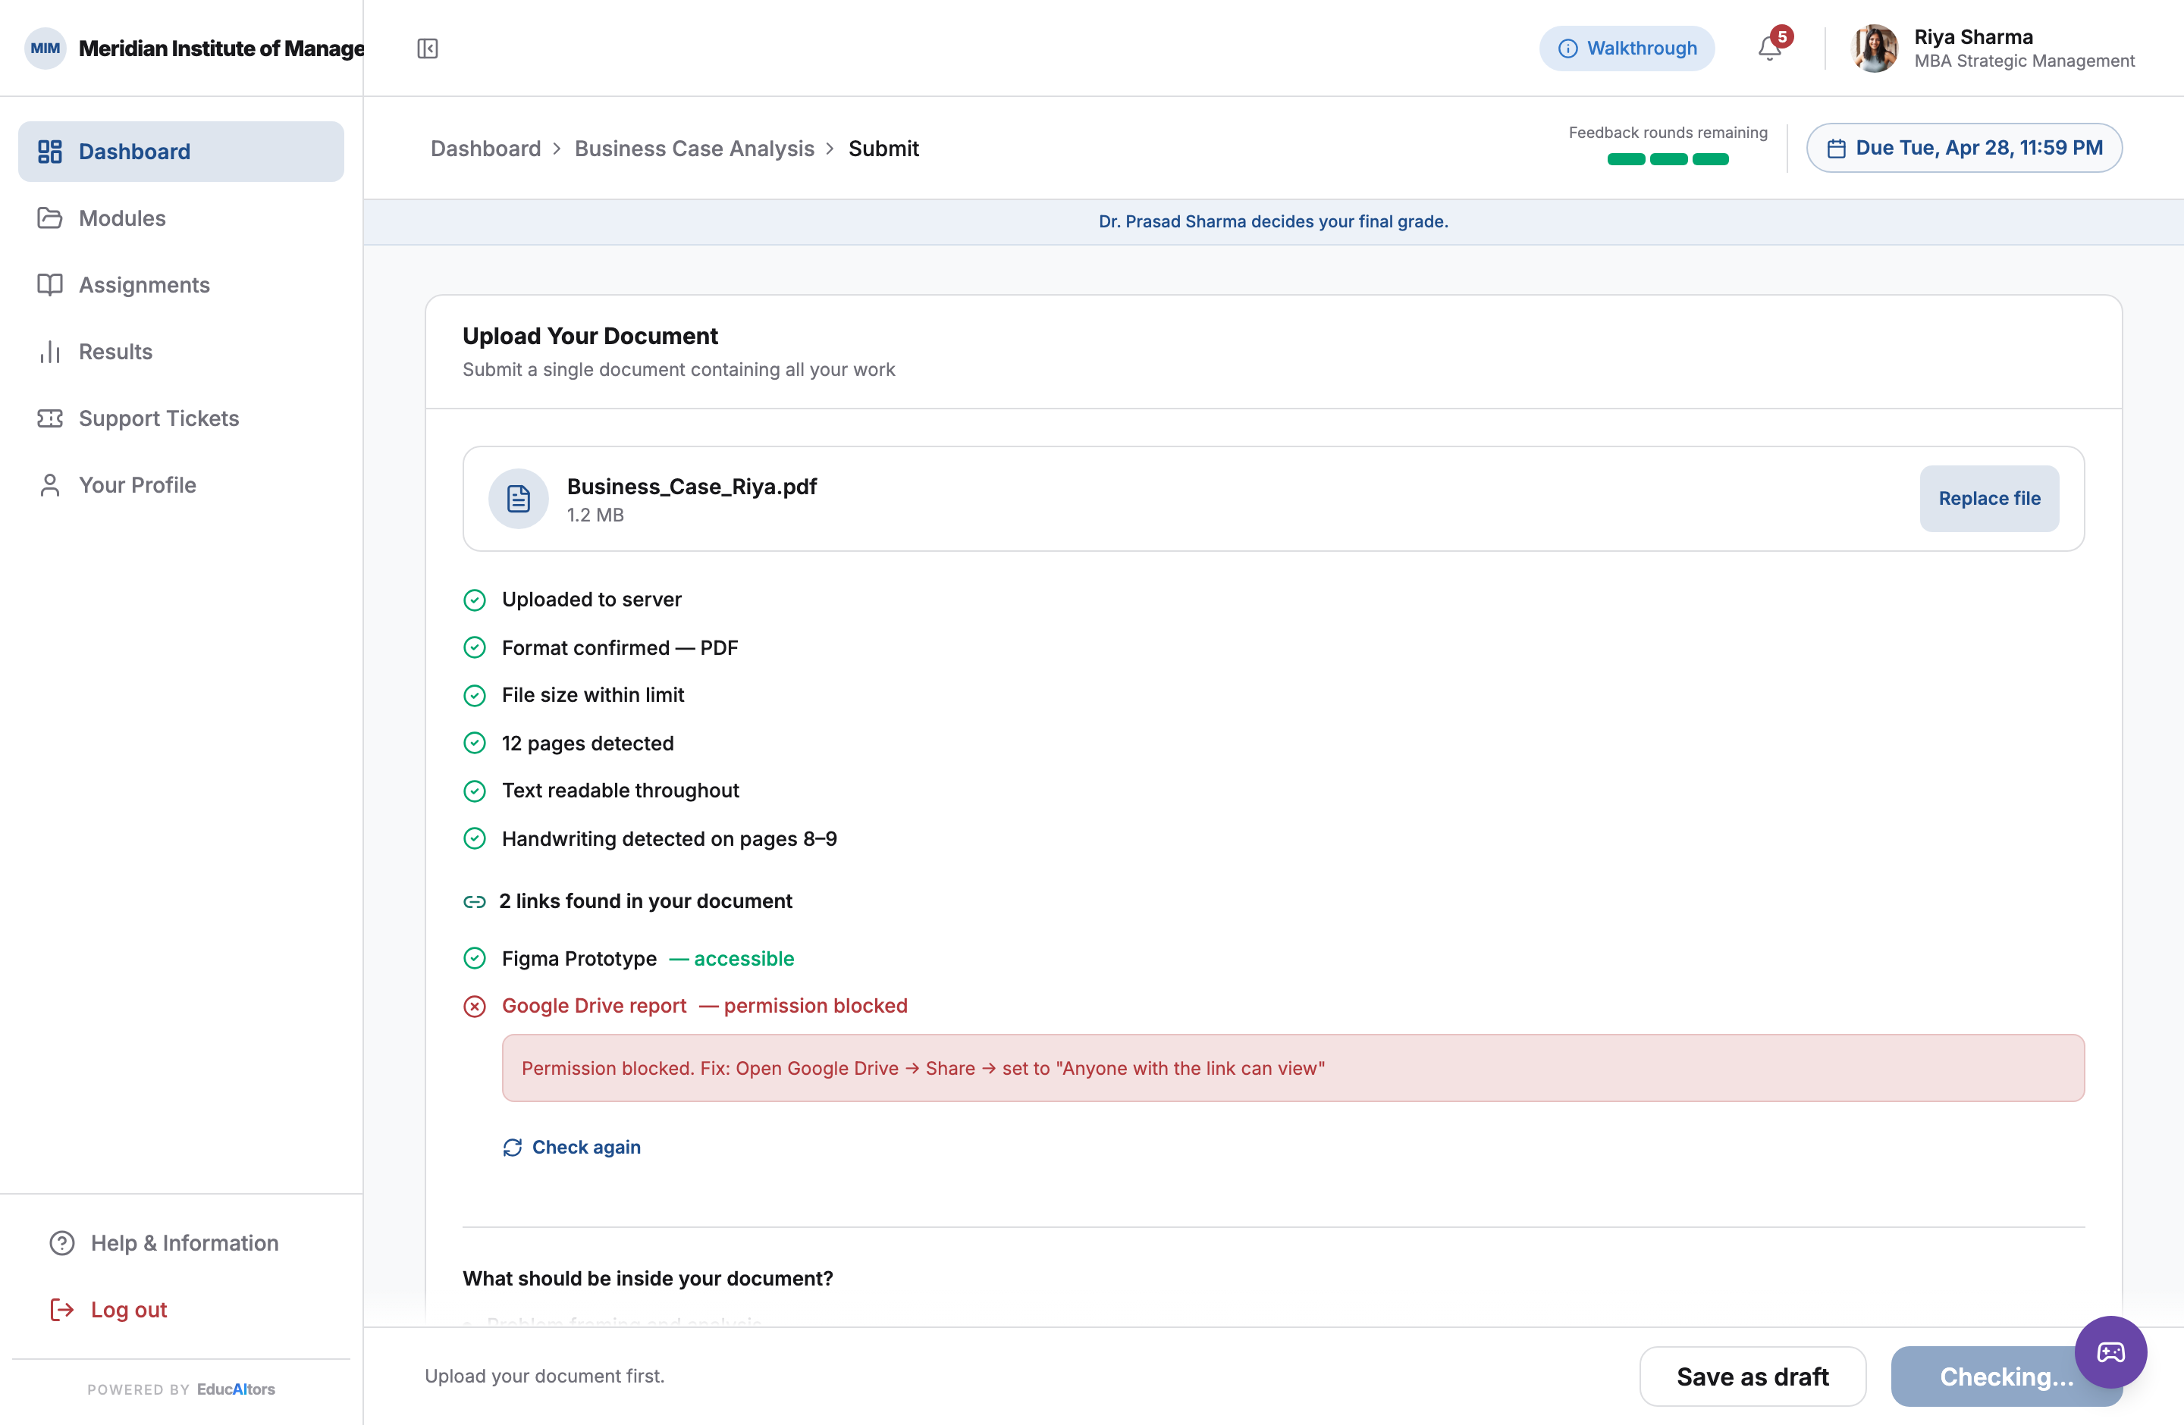The image size is (2184, 1425).
Task: Open Dashboard in the sidebar
Action: pos(180,152)
